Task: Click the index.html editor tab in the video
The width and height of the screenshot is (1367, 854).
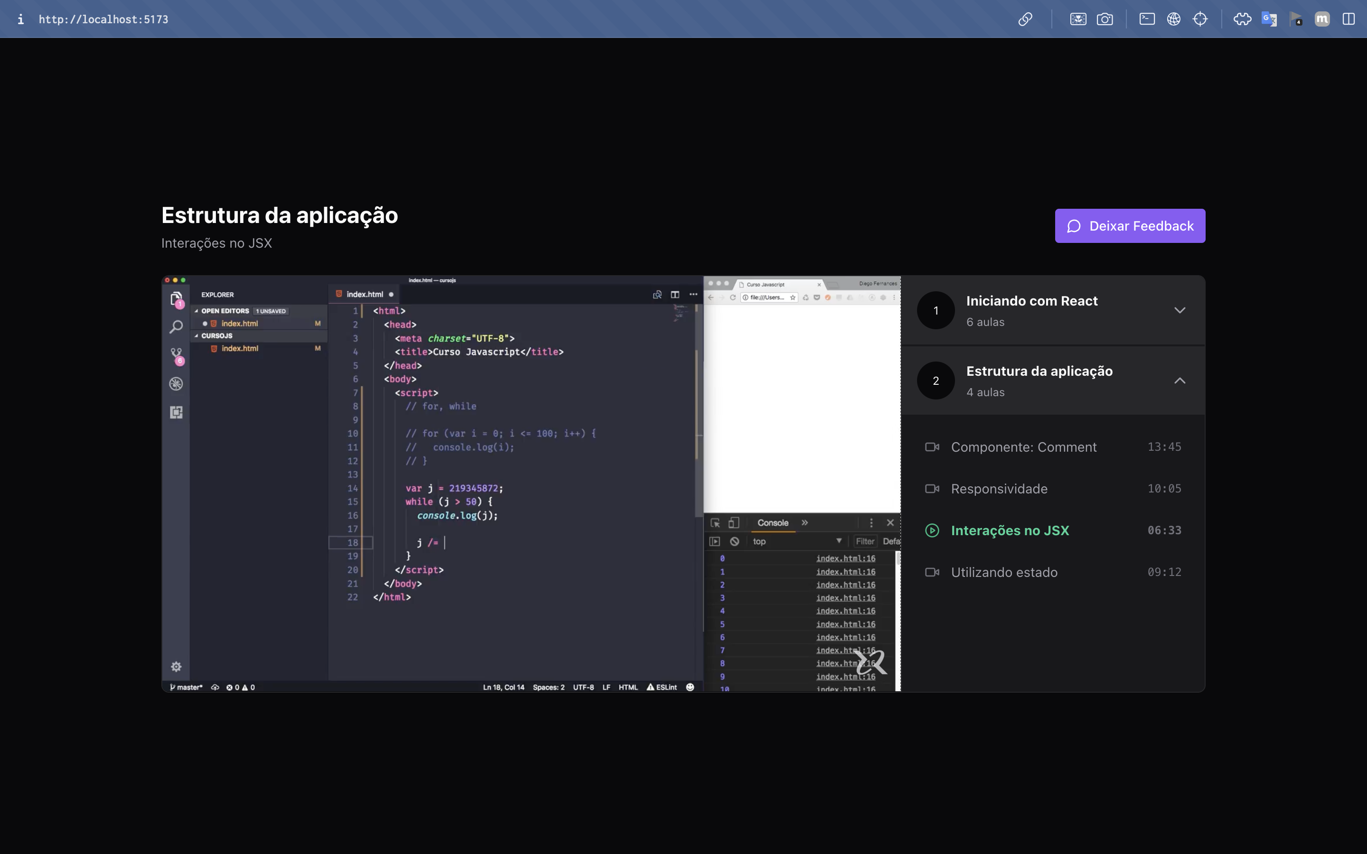Action: (x=365, y=294)
